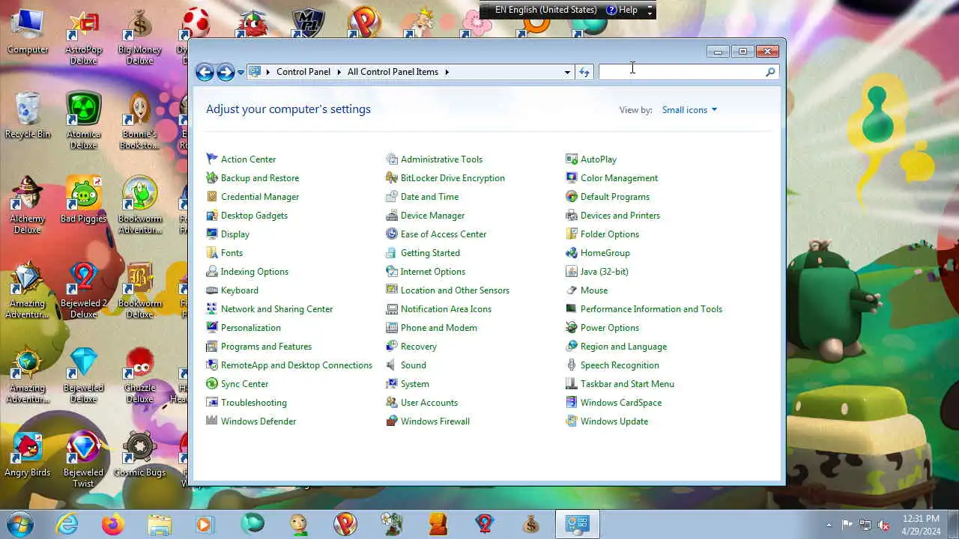Open the Power Options icon
Screen dimensions: 959x539
tap(572, 327)
